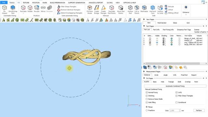The width and height of the screenshot is (208, 117).
Task: Select the Extrude tool
Action: click(169, 6)
